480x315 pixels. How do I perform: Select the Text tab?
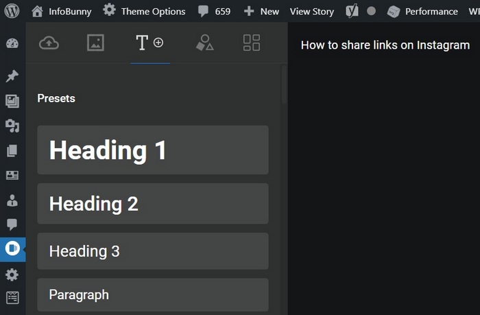149,43
